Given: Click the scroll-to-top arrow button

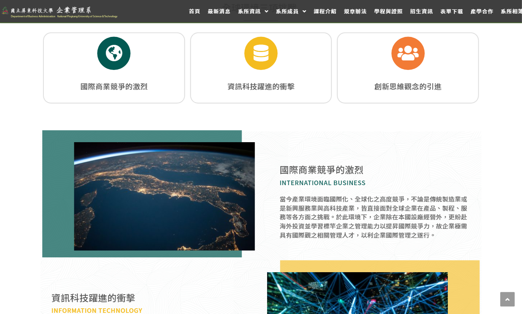Looking at the screenshot, I should coord(507,299).
